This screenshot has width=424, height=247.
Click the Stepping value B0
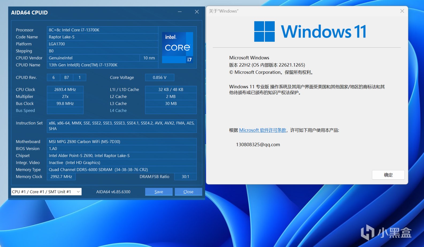tap(103, 51)
